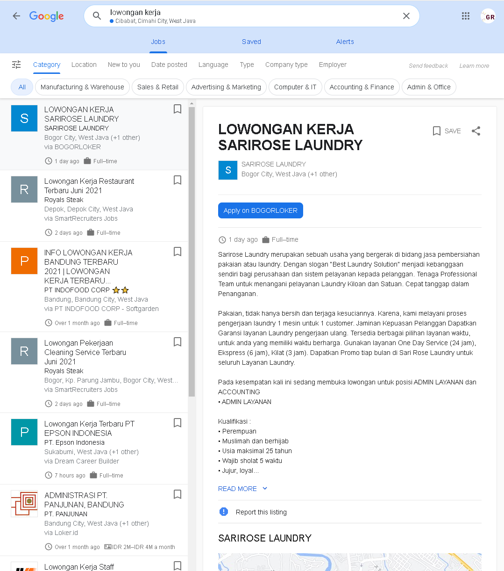504x571 pixels.
Task: Click SAVE bookmark in job details
Action: (447, 131)
